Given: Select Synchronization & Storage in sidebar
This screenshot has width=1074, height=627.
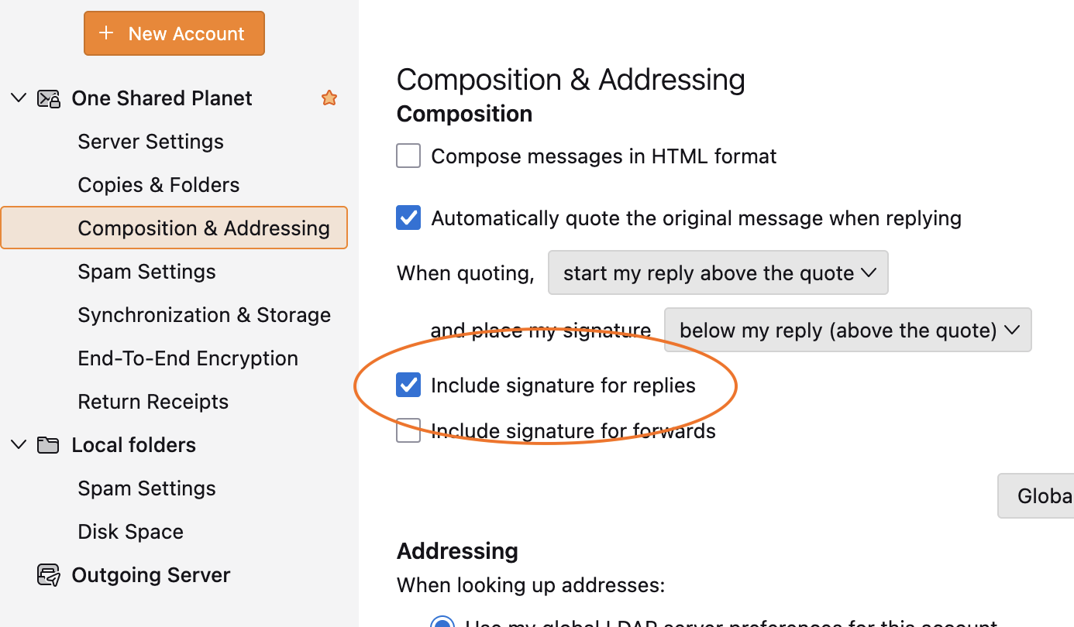Looking at the screenshot, I should click(x=204, y=315).
